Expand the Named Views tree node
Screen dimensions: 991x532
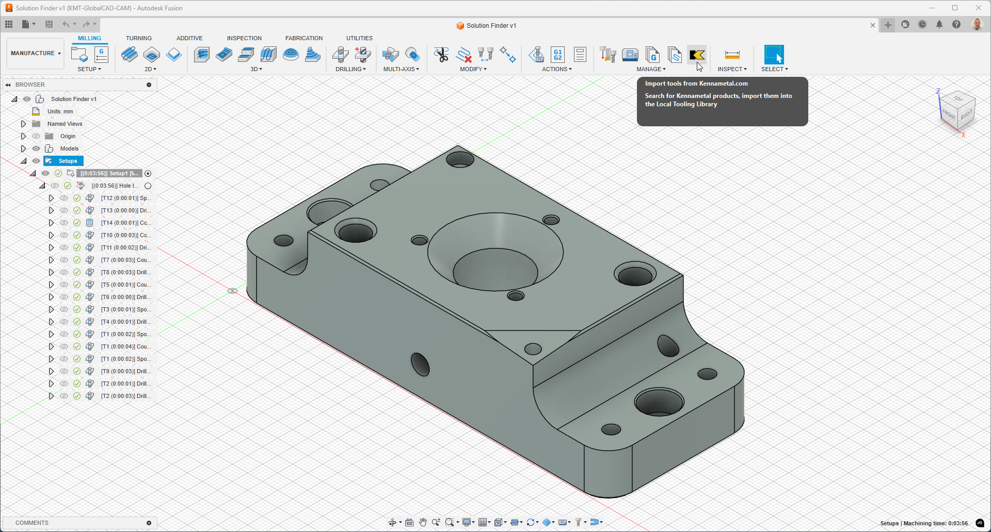pos(23,124)
